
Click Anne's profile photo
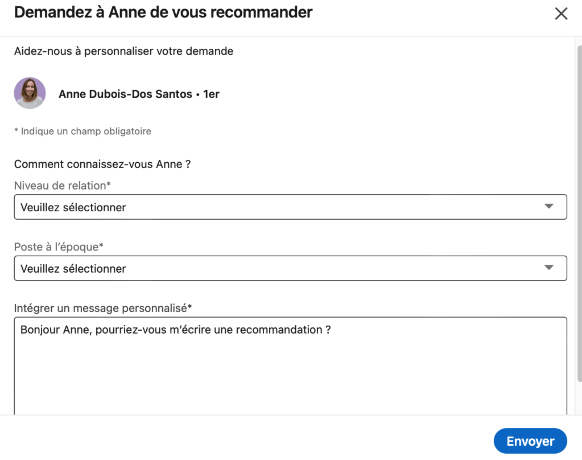pos(30,93)
